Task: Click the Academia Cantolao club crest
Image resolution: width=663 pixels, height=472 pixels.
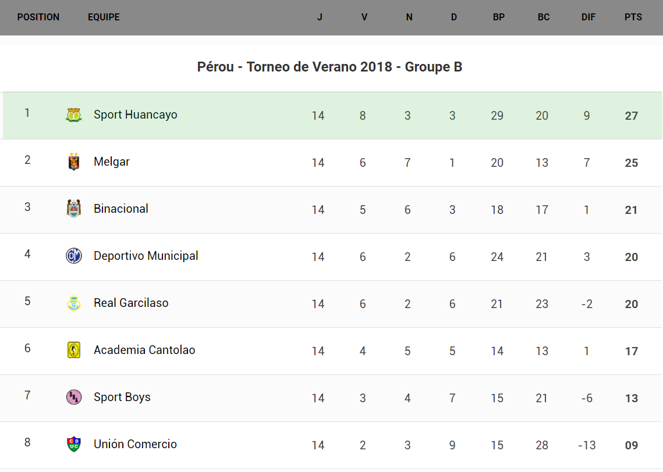Action: tap(74, 350)
